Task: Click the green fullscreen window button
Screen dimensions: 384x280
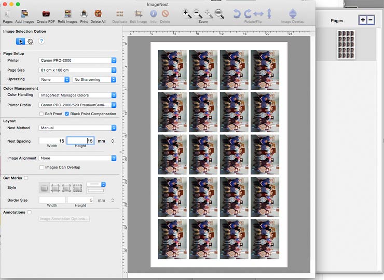Action: 18,4
